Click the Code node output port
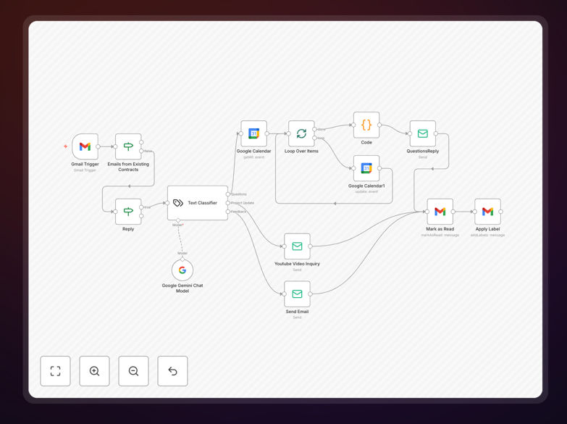Viewport: 567px width, 424px height. tap(379, 125)
